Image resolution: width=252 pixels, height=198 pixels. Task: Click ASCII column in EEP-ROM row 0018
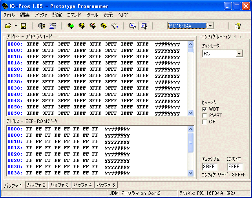(x=117, y=148)
